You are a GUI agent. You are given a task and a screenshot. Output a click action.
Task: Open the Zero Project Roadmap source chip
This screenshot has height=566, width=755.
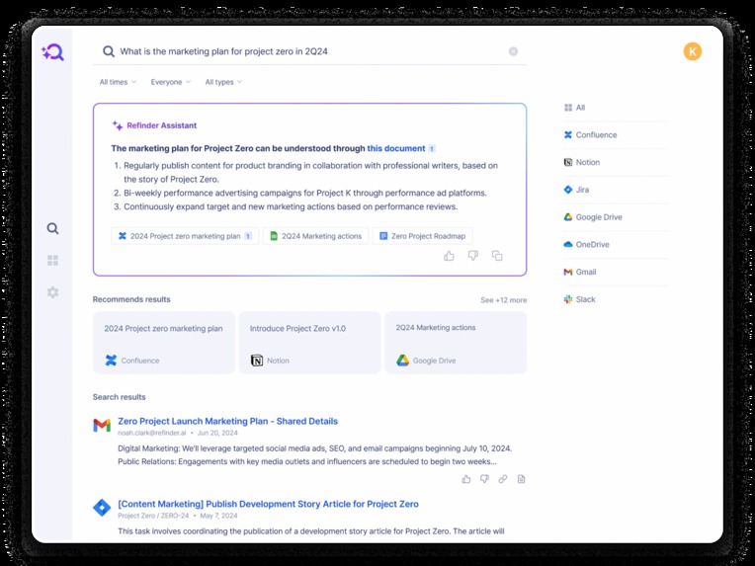tap(422, 236)
